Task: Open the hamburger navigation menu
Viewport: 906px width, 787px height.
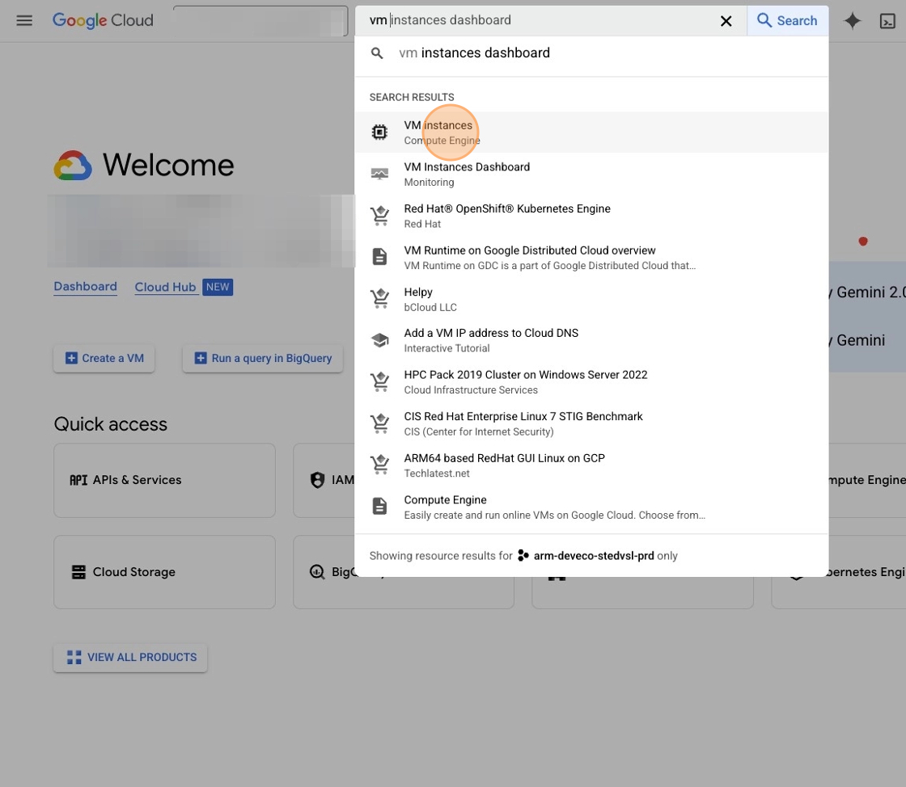Action: (24, 21)
